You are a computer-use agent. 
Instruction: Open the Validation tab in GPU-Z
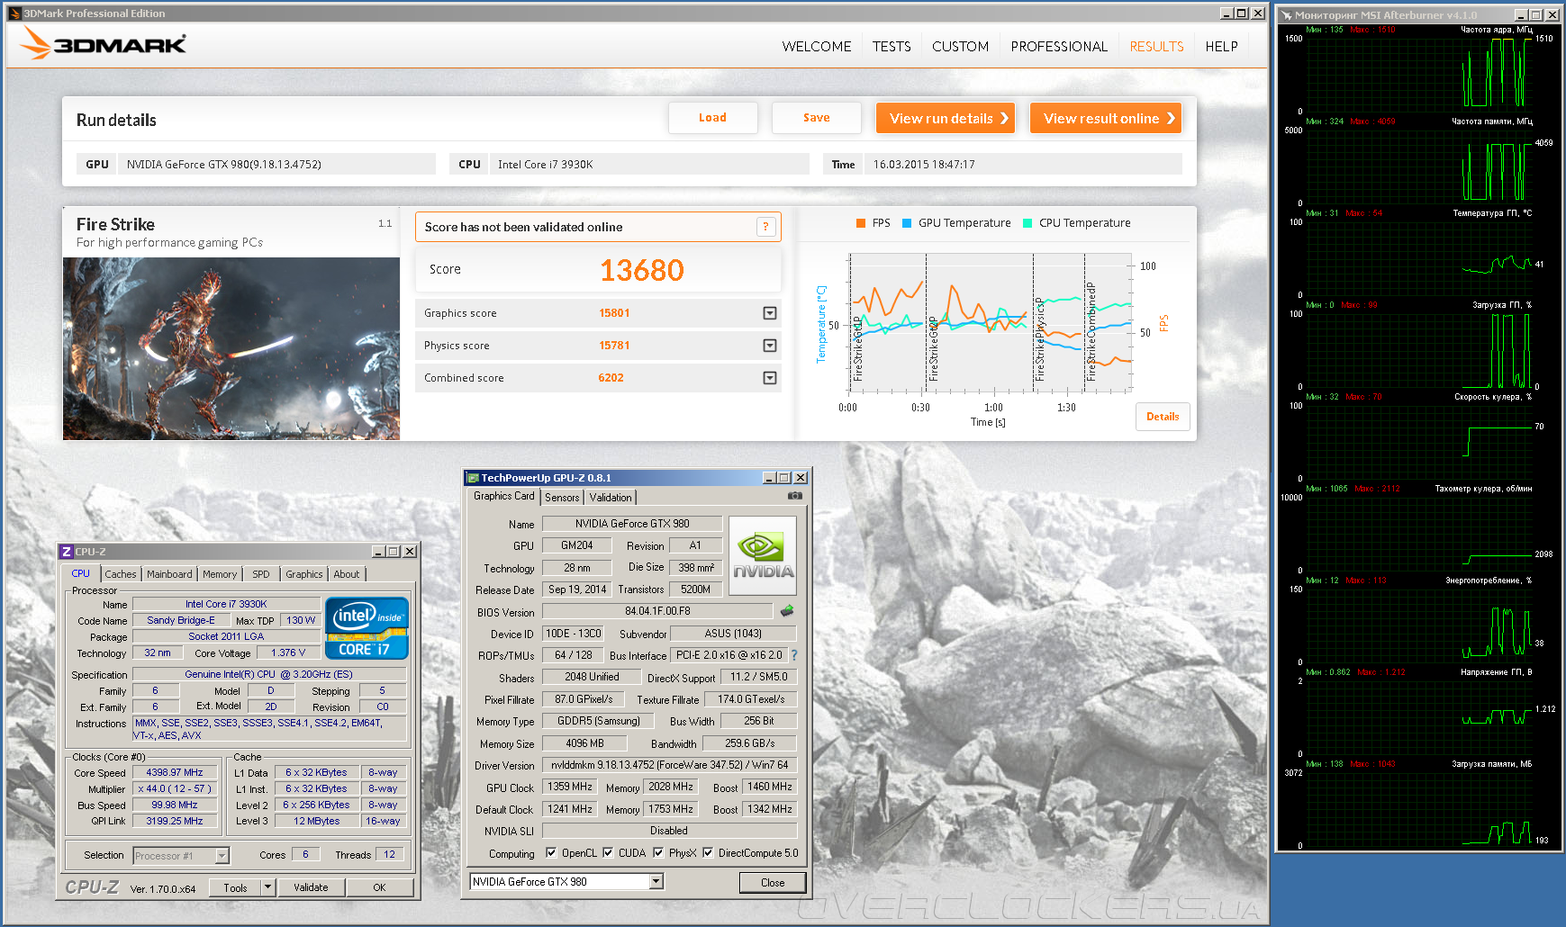coord(611,498)
